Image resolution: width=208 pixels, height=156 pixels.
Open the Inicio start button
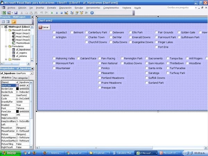pyautogui.click(x=10, y=153)
